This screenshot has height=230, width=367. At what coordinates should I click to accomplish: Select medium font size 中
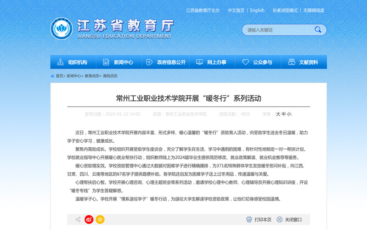(x=283, y=114)
